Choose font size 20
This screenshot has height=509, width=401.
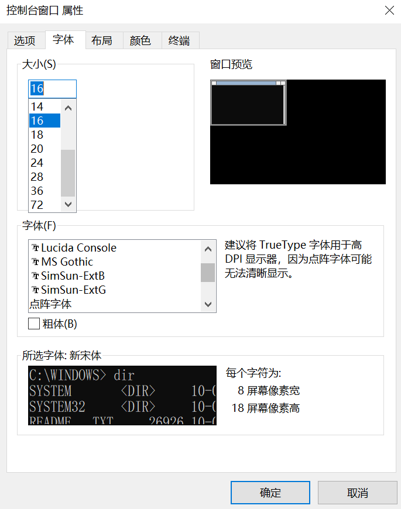(x=44, y=149)
